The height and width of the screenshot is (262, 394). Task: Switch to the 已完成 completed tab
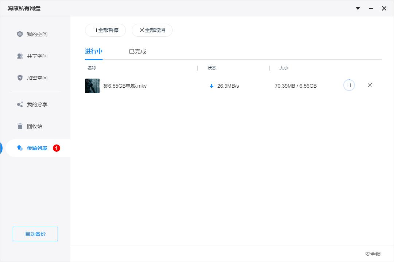[138, 51]
